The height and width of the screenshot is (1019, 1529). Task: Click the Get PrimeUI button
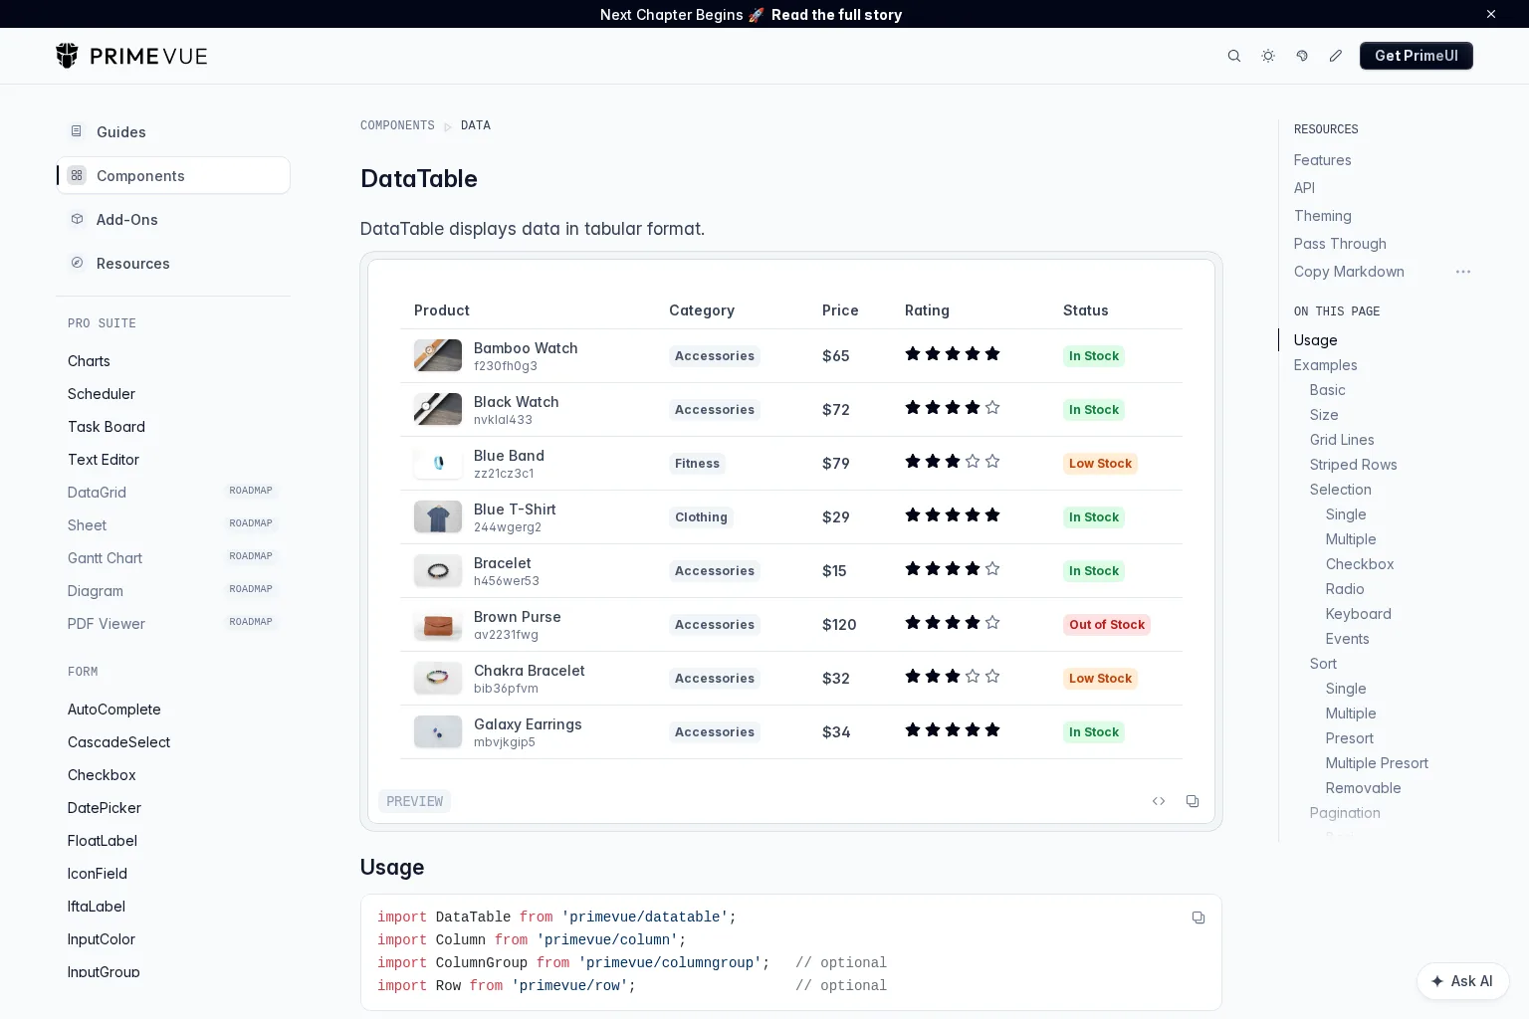(1417, 56)
